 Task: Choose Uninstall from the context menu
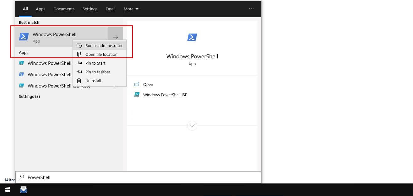click(100, 81)
